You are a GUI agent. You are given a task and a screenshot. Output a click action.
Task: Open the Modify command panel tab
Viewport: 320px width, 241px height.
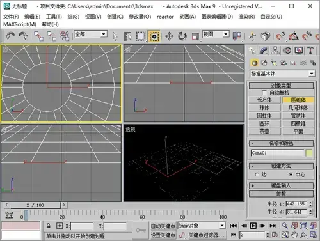[x=264, y=51]
